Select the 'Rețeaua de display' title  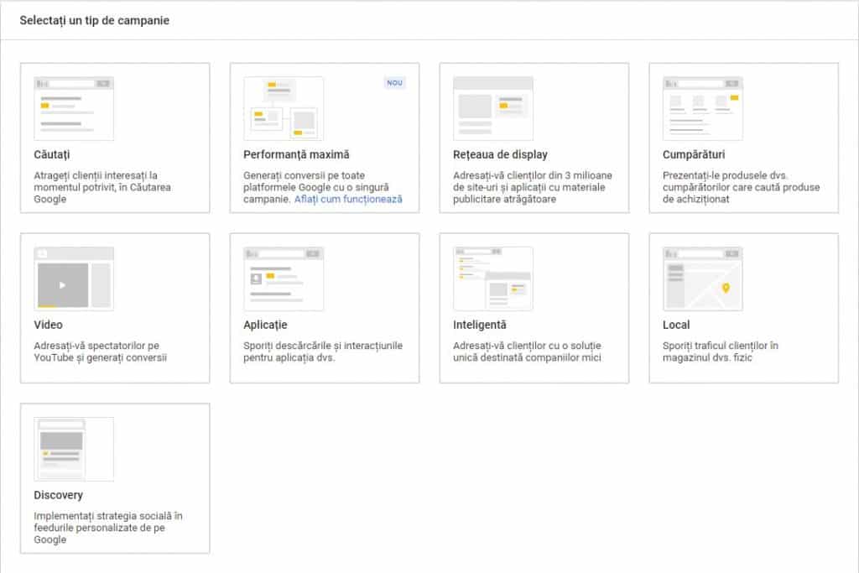pyautogui.click(x=500, y=155)
